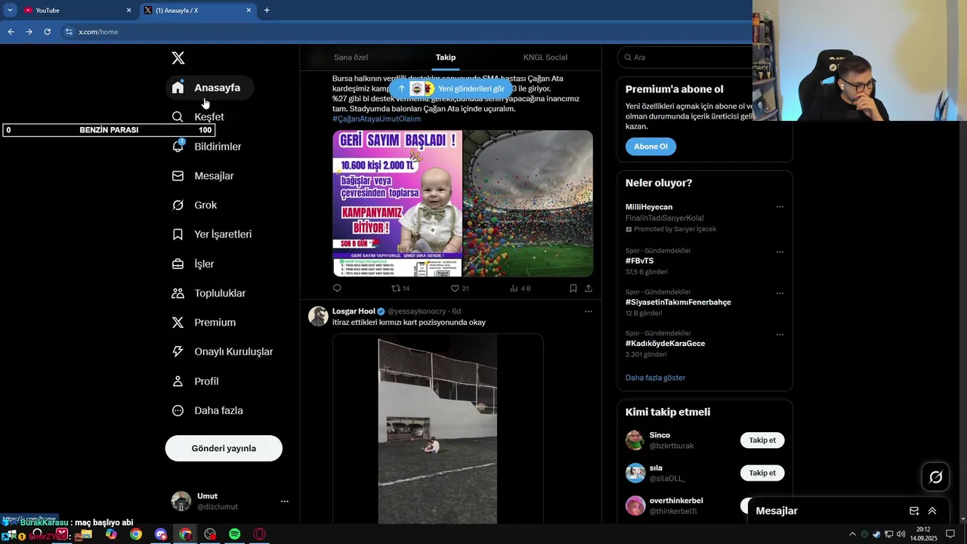The image size is (967, 544).
Task: Repost the post with 14 reposts
Action: (400, 288)
